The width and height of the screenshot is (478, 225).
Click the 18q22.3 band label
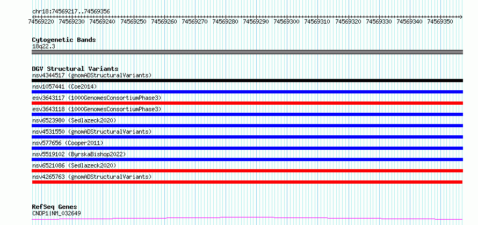44,47
